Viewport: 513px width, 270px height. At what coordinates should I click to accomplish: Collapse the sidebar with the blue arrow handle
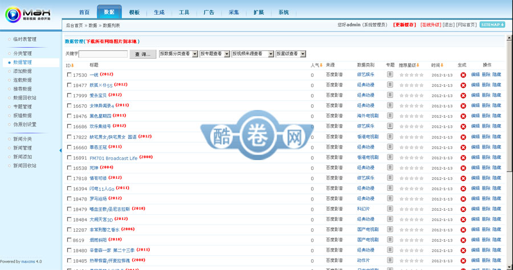(x=60, y=150)
